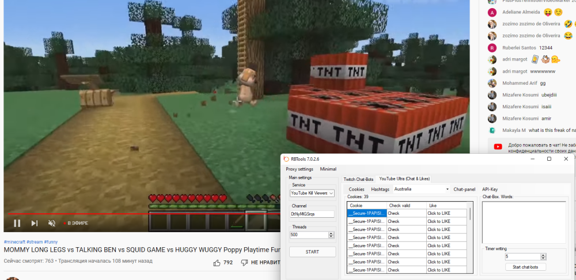Click the thumbs-down dislike icon
Image resolution: width=576 pixels, height=280 pixels.
coord(244,263)
